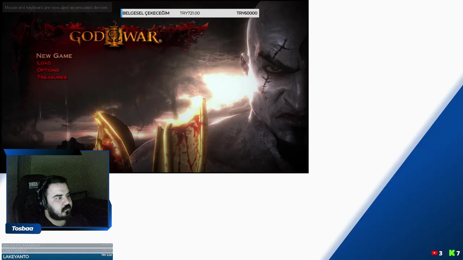Click the green Kick viewer count icon
This screenshot has height=260, width=463.
[452, 253]
